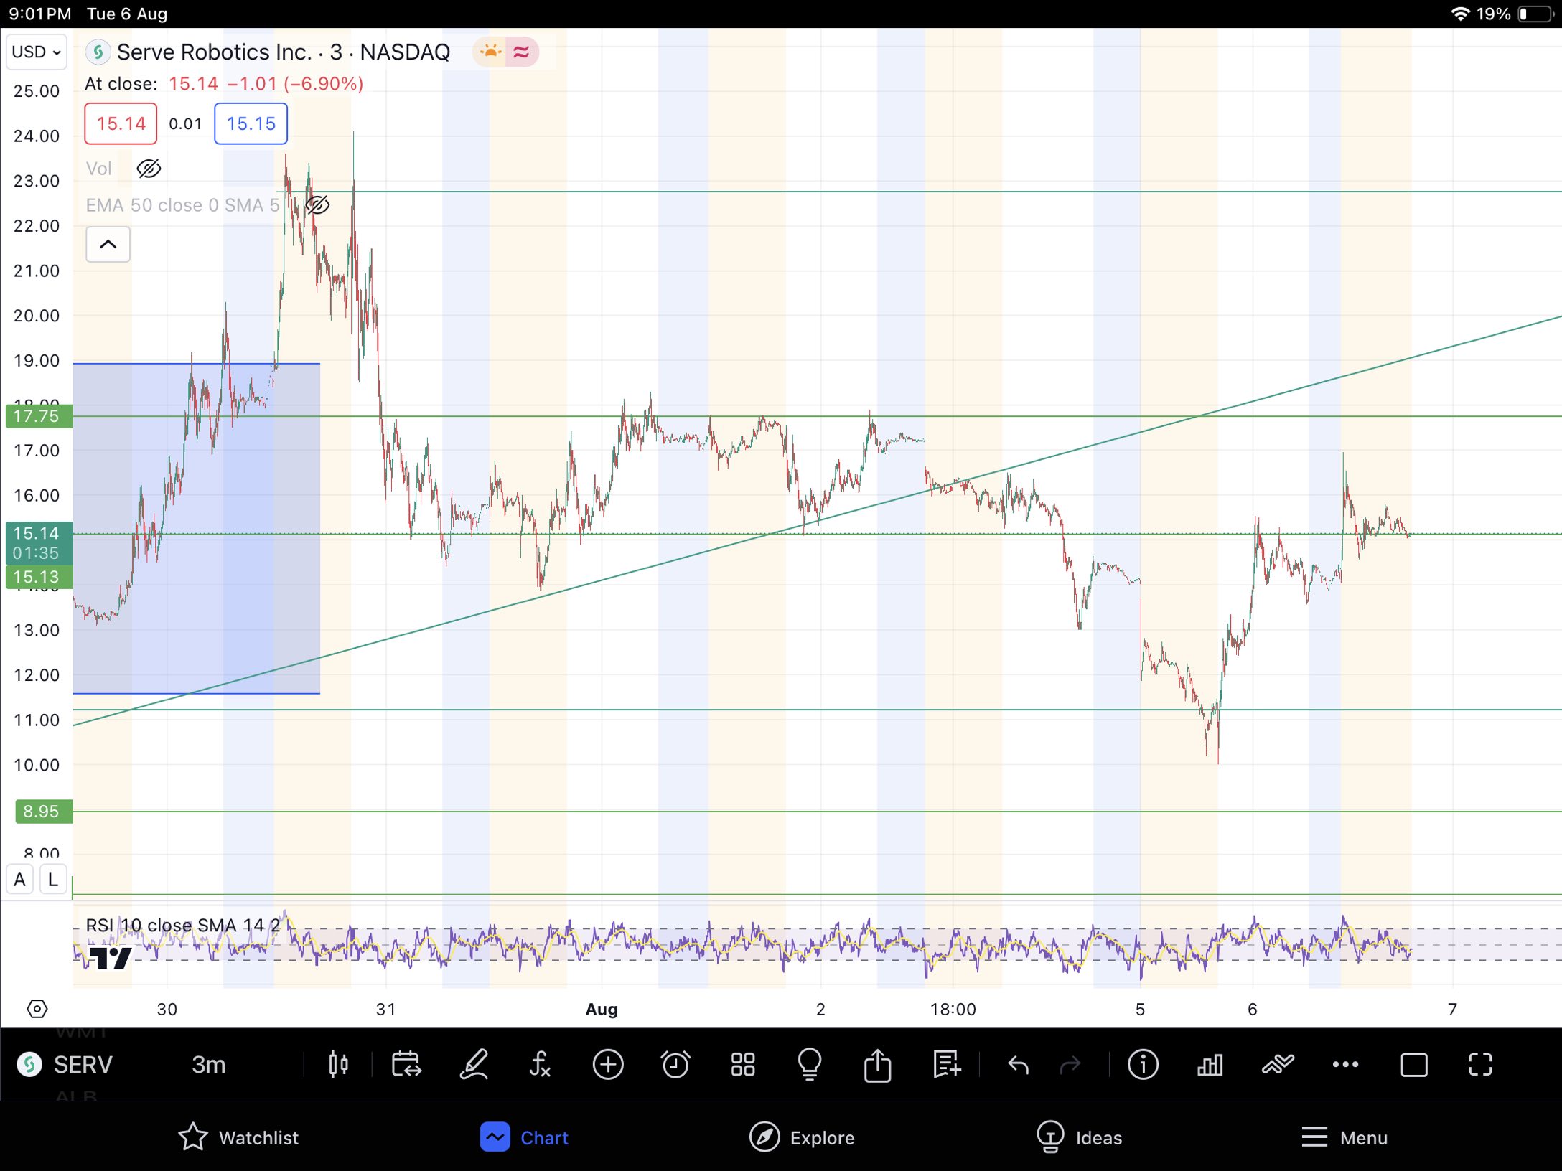The image size is (1562, 1171).
Task: Undo the last chart action
Action: pos(1018,1065)
